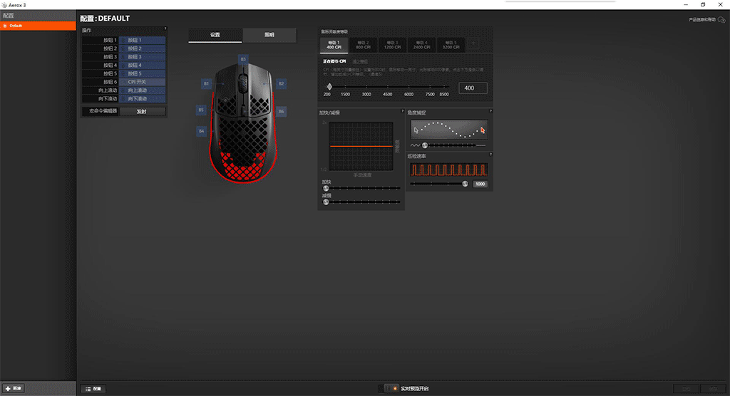Open help for 操作 panel
The width and height of the screenshot is (730, 396).
[x=165, y=29]
